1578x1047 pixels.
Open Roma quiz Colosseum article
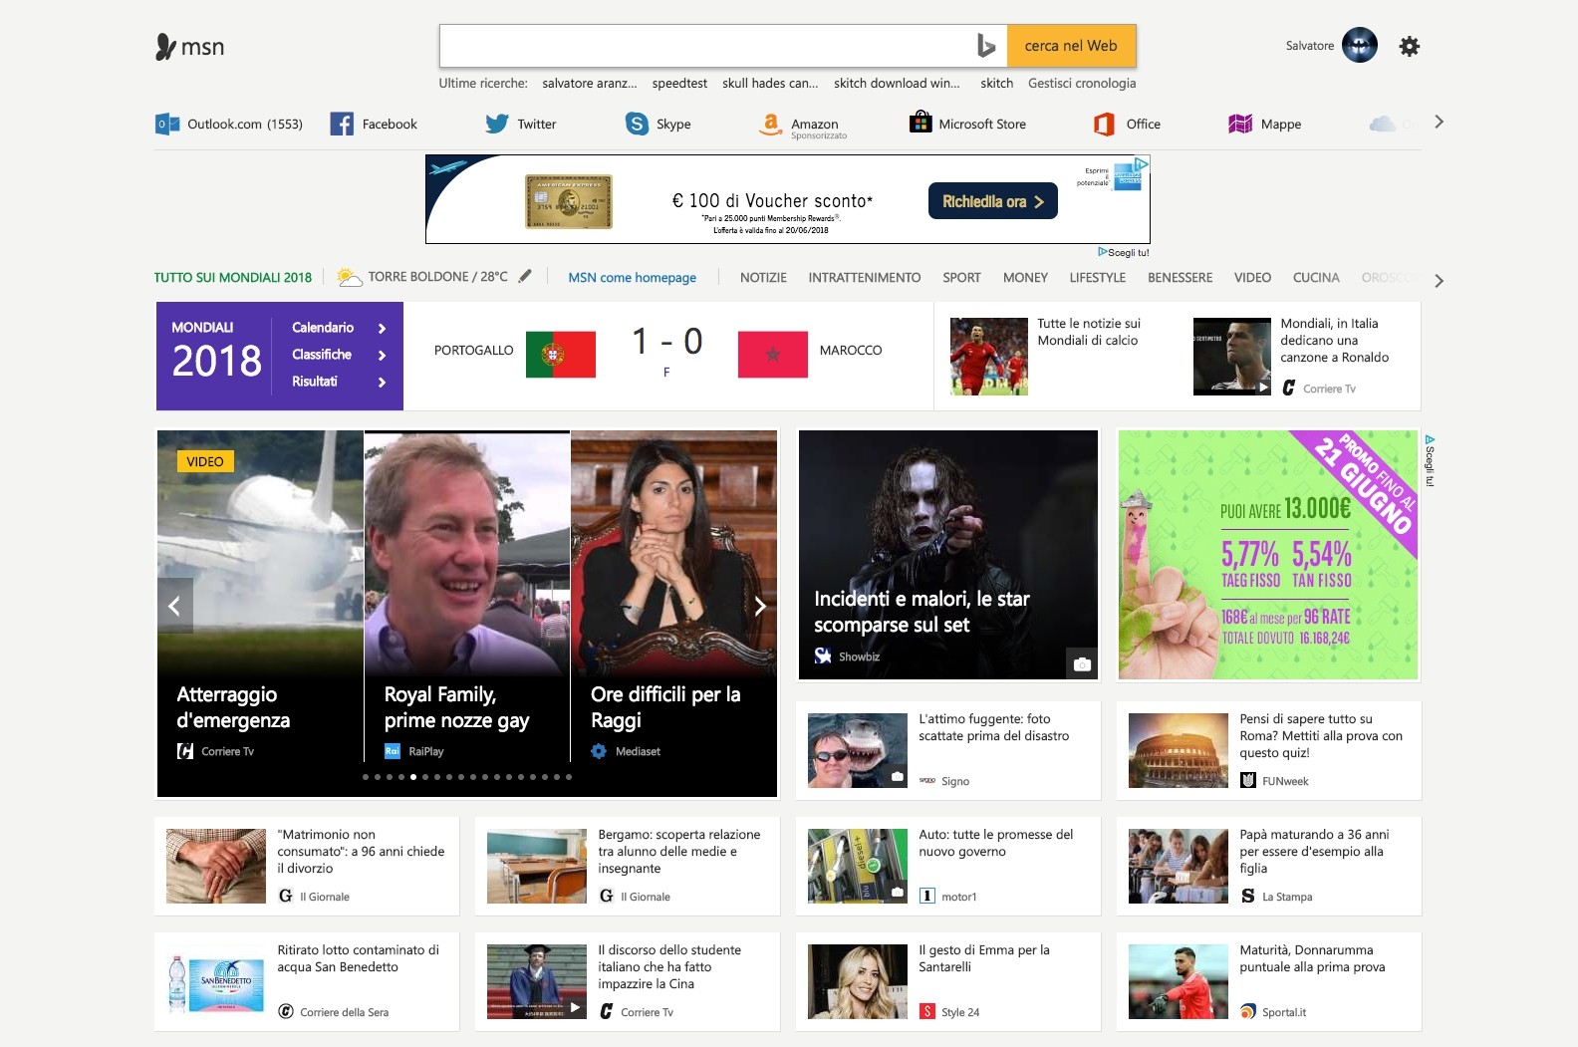tap(1269, 750)
